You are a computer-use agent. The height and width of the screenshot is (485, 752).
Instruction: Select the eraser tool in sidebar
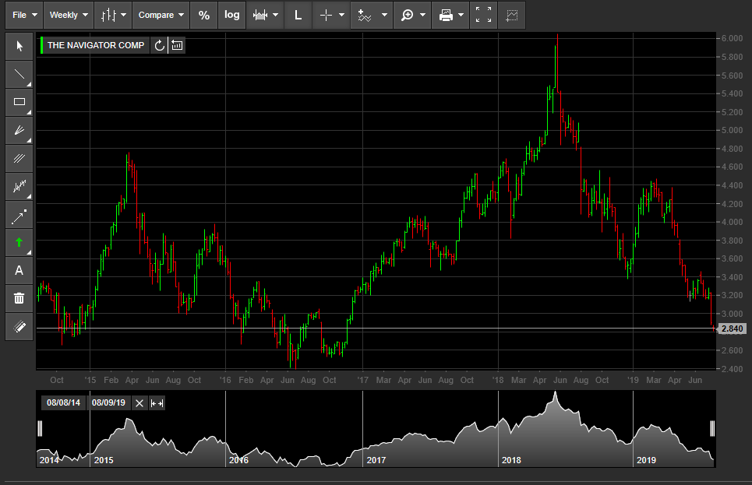coord(19,327)
